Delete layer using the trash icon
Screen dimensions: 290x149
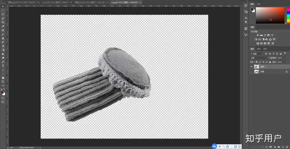[x=287, y=147]
